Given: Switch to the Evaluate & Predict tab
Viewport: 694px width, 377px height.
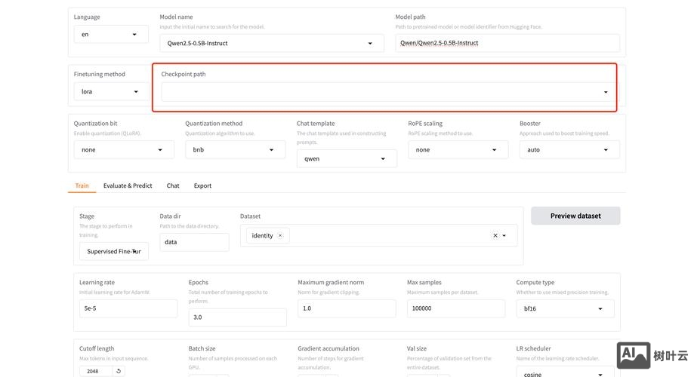Looking at the screenshot, I should [x=128, y=185].
